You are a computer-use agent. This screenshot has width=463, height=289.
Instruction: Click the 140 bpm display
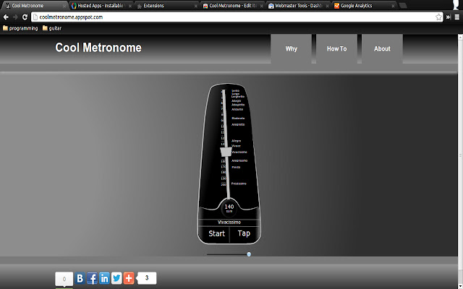coord(229,208)
